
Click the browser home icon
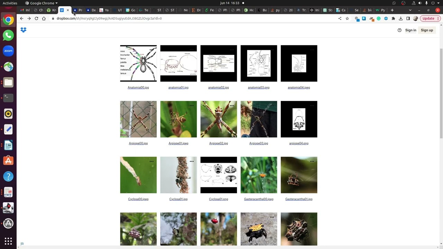pos(44,18)
